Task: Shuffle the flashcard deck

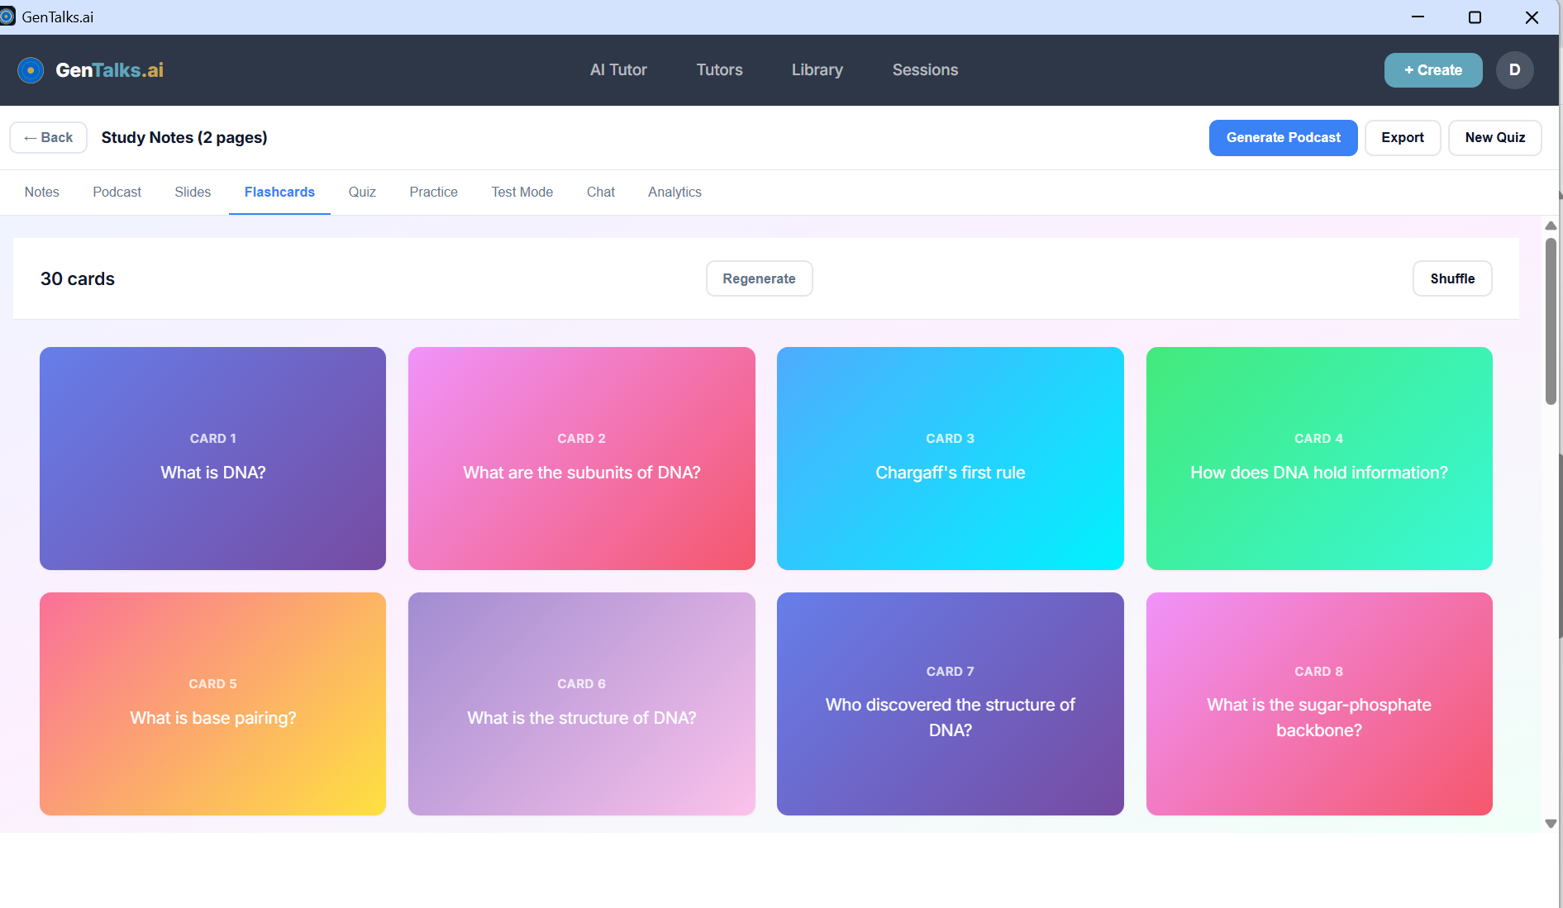Action: (1451, 279)
